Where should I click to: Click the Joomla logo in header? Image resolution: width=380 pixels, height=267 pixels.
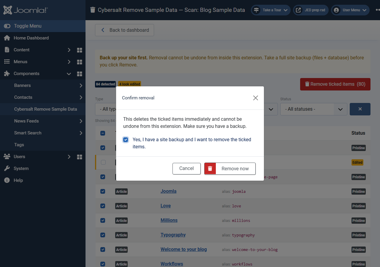click(26, 10)
